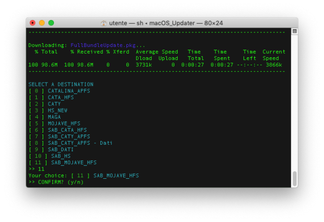Click destination row '[ 7 ] SAB_CATY_APFS'
Viewport: 324px width, 222px height.
click(x=59, y=137)
